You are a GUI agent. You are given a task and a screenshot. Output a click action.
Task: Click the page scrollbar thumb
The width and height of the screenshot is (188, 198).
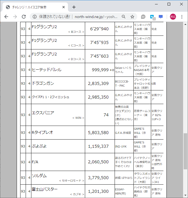click(185, 151)
